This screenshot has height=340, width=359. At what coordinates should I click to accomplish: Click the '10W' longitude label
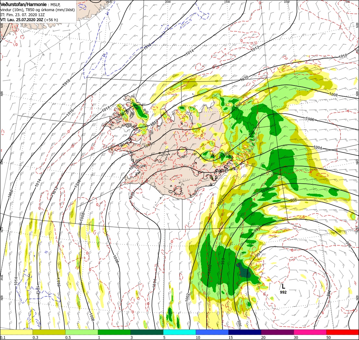(x=286, y=2)
